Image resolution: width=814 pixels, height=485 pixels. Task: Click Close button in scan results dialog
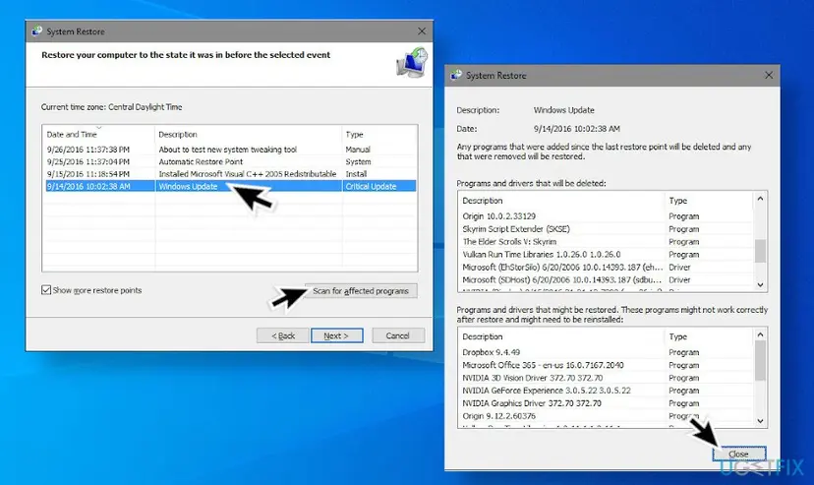738,454
